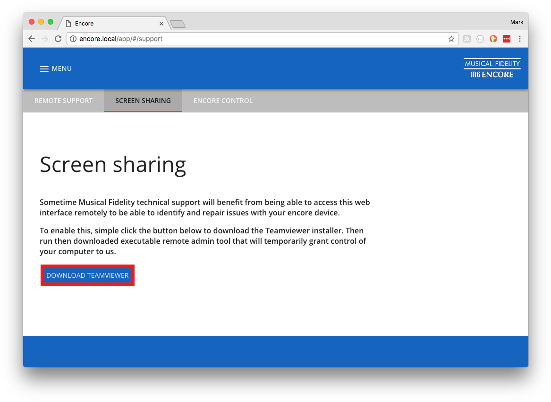Switch to the Encore Control tab
Image resolution: width=551 pixels, height=402 pixels.
[x=223, y=101]
